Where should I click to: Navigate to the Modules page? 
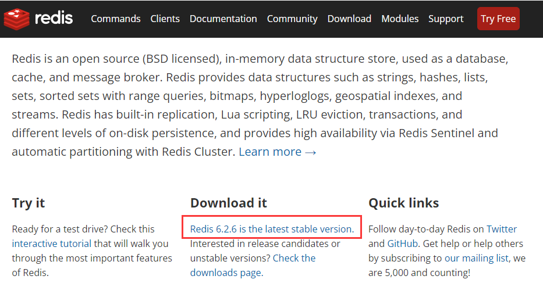[x=400, y=19]
